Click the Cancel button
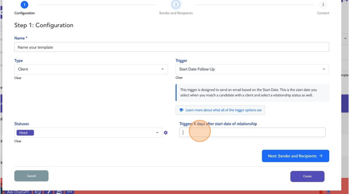The width and height of the screenshot is (349, 194). point(31,176)
